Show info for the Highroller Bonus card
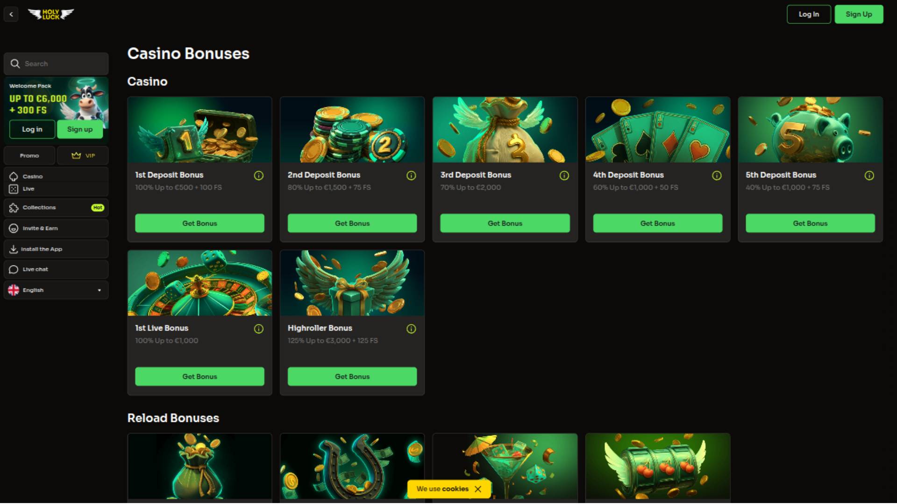 [411, 329]
